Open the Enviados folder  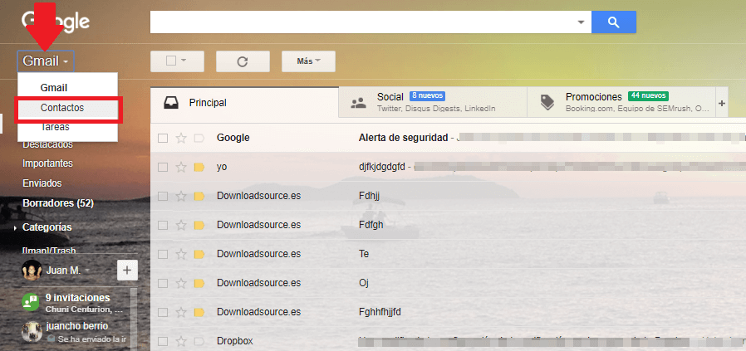coord(42,183)
